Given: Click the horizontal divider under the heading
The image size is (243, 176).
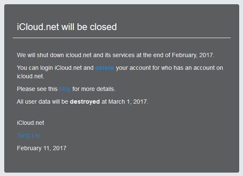Looking at the screenshot, I should click(x=121, y=38).
